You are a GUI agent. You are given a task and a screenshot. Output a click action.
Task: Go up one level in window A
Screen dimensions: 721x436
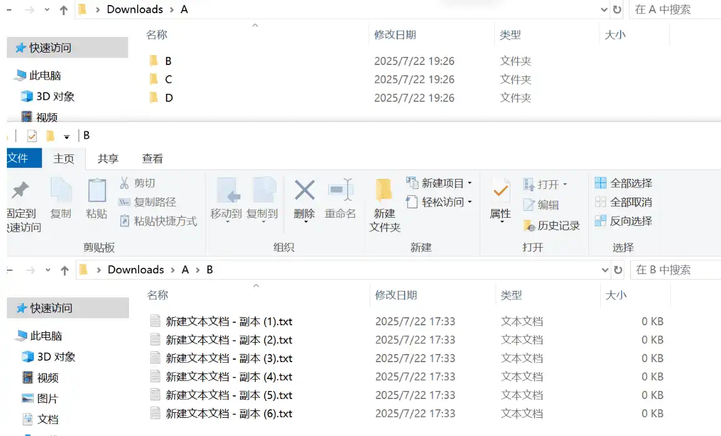(64, 10)
